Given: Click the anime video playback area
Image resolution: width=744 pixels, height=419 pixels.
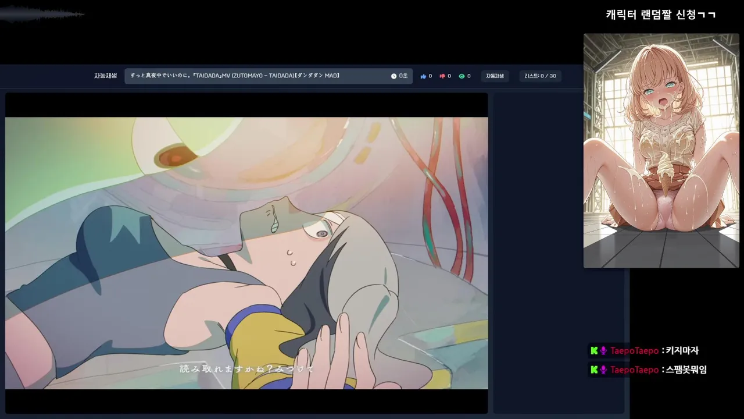Looking at the screenshot, I should click(246, 253).
